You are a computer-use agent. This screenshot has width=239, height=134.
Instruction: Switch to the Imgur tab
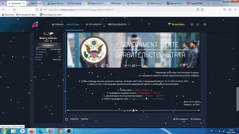[56, 3]
